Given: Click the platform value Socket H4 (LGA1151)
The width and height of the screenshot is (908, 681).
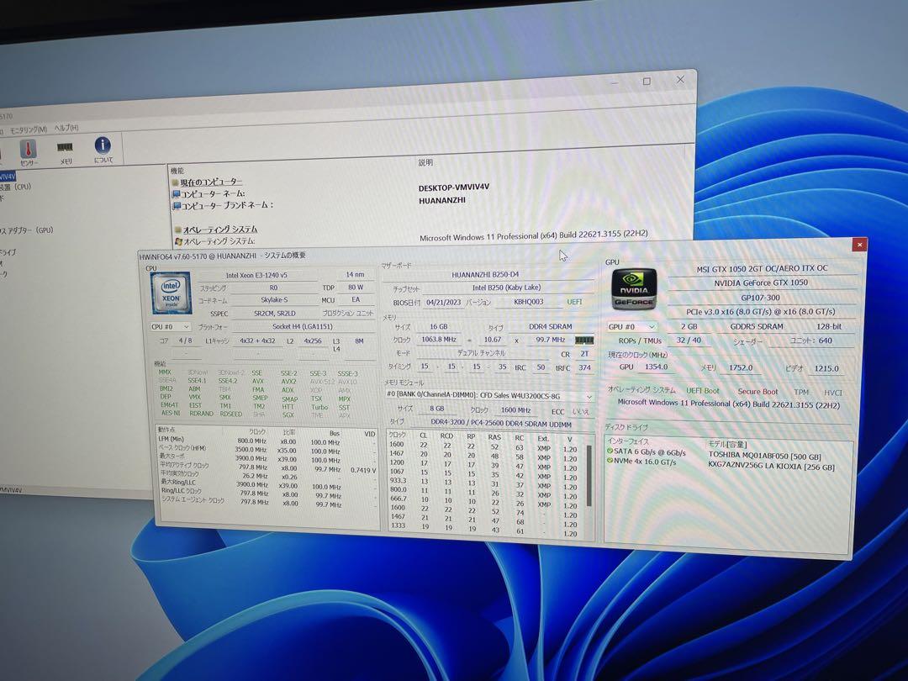Looking at the screenshot, I should tap(303, 326).
